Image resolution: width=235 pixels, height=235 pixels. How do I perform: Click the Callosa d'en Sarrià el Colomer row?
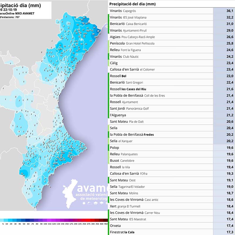(160, 70)
